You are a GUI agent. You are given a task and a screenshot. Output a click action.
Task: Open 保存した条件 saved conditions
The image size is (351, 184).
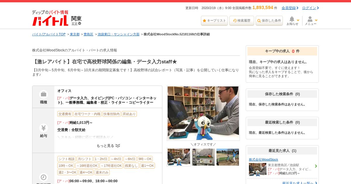point(269,21)
